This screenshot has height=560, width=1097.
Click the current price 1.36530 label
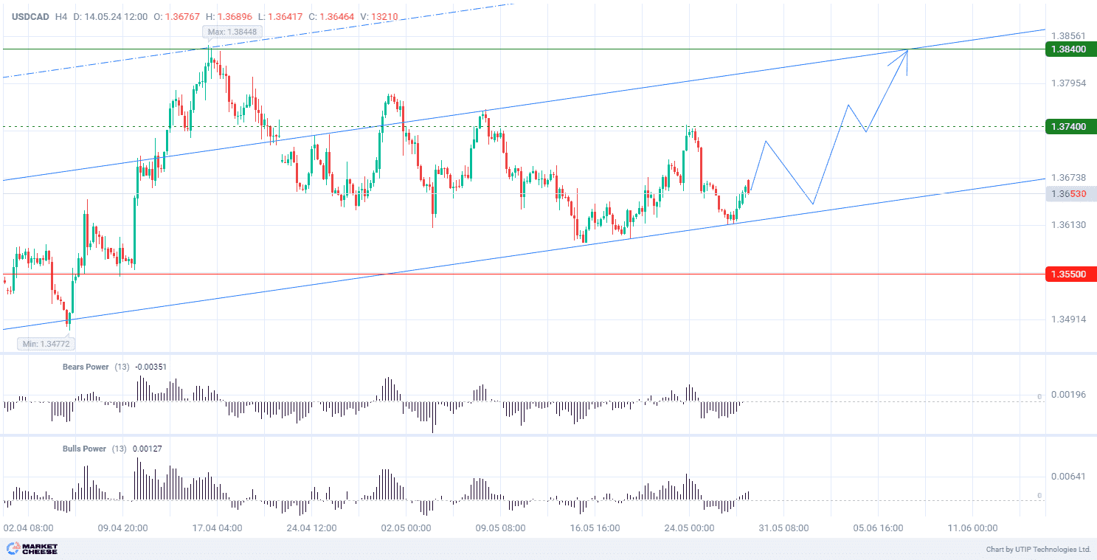pyautogui.click(x=1070, y=193)
